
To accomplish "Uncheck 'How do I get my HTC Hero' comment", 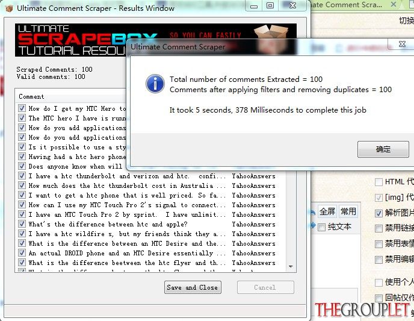I will click(22, 108).
